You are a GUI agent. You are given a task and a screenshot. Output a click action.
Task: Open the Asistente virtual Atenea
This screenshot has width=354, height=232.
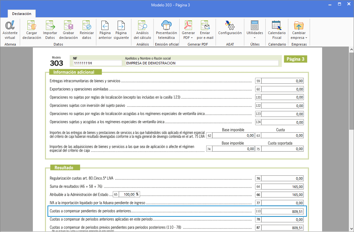pos(10,30)
